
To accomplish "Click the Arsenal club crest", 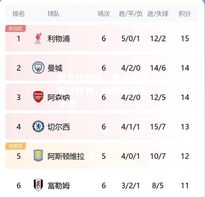I will click(38, 97).
